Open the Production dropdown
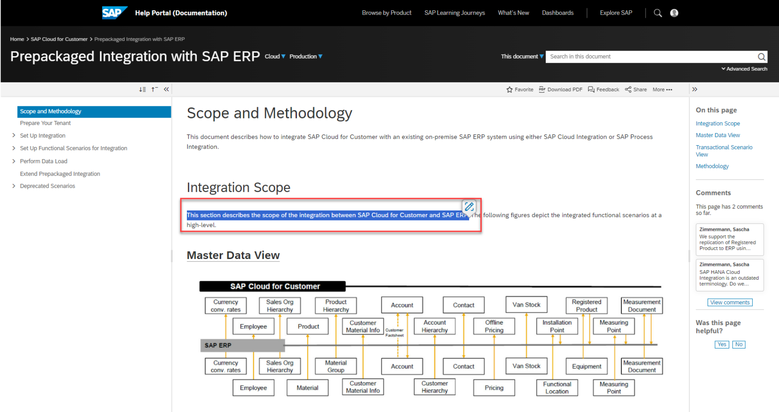 pos(306,57)
